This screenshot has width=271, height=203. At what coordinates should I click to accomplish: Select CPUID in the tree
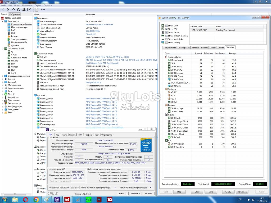point(14,54)
